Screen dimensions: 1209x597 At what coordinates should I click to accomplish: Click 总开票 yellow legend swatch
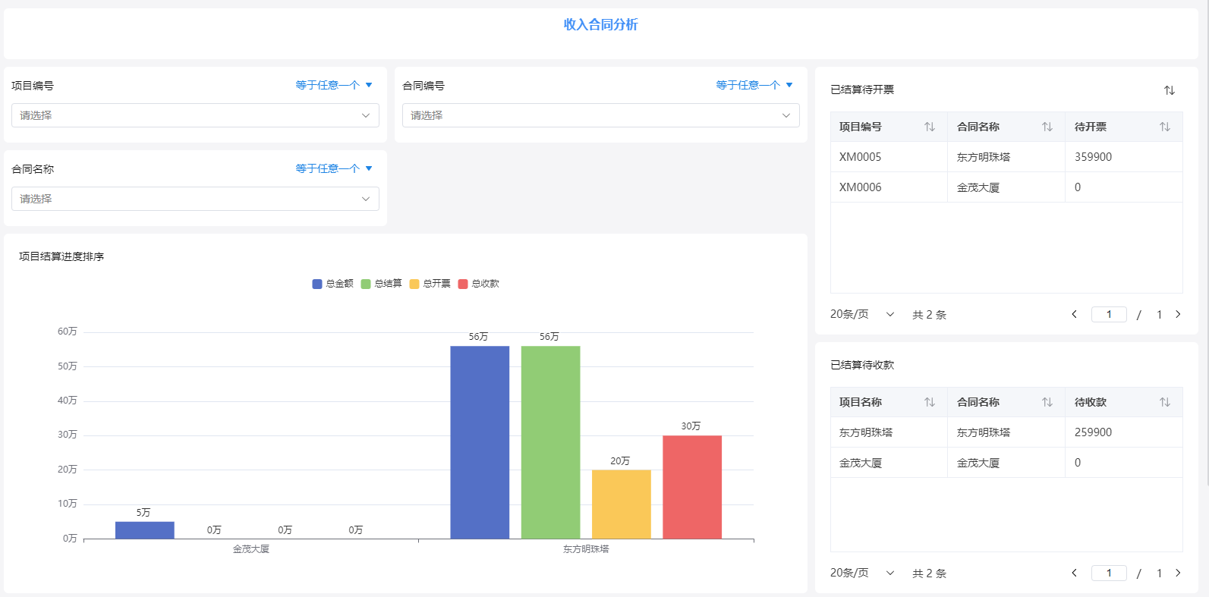click(x=414, y=284)
